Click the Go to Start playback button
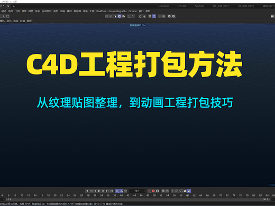The width and height of the screenshot is (275, 206). (87, 191)
